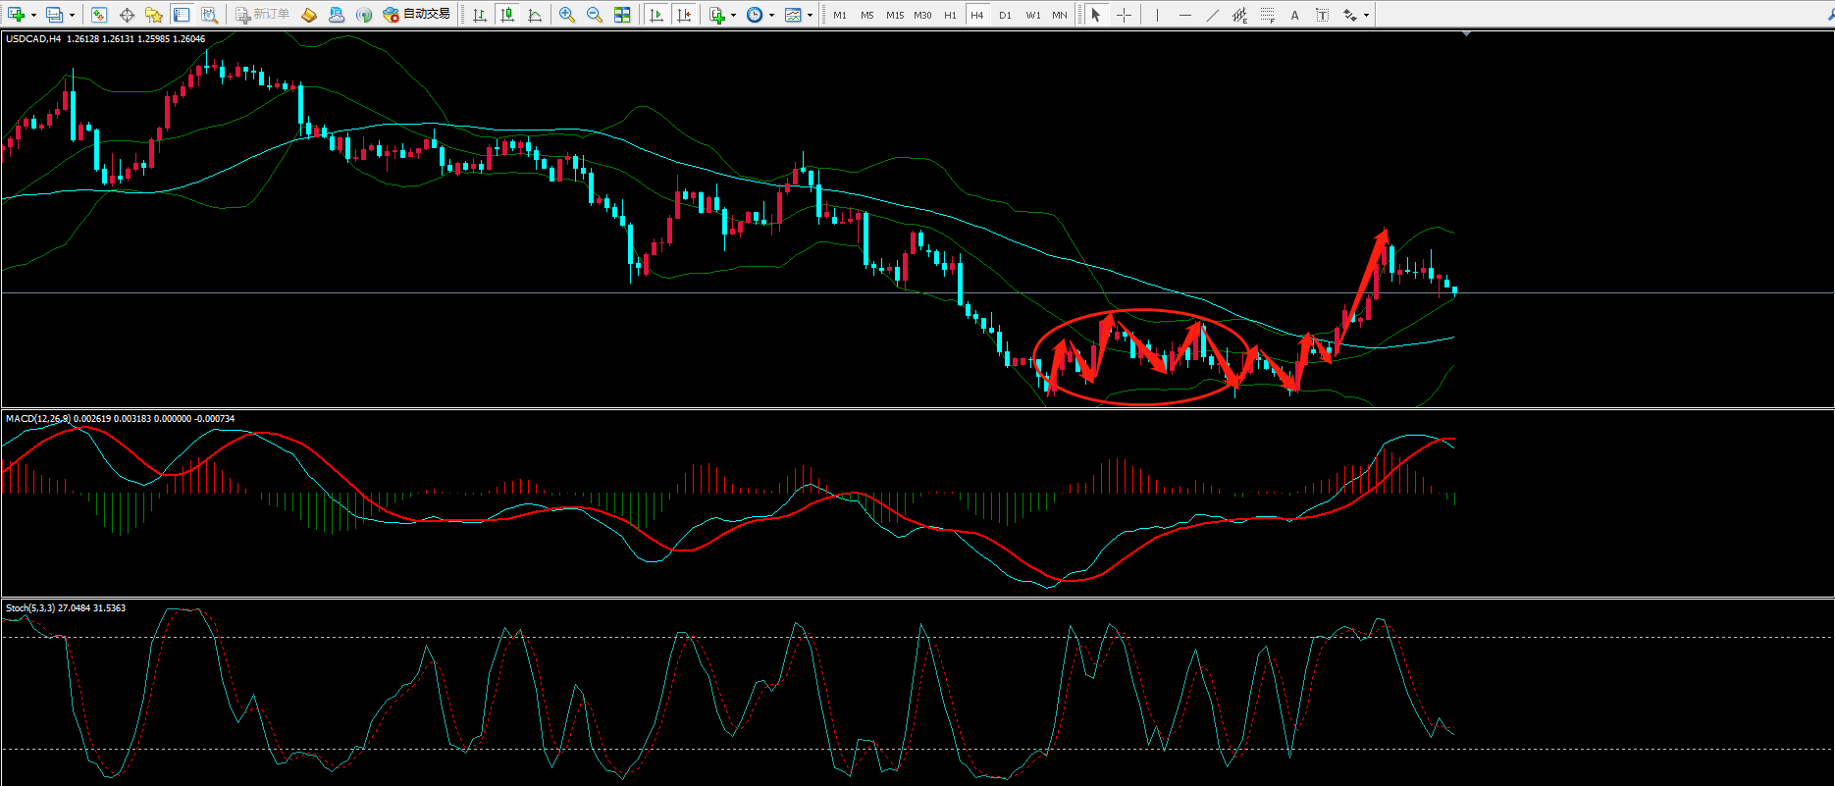Expand the Indicators list dropdown
This screenshot has height=786, width=1835.
pos(733,15)
